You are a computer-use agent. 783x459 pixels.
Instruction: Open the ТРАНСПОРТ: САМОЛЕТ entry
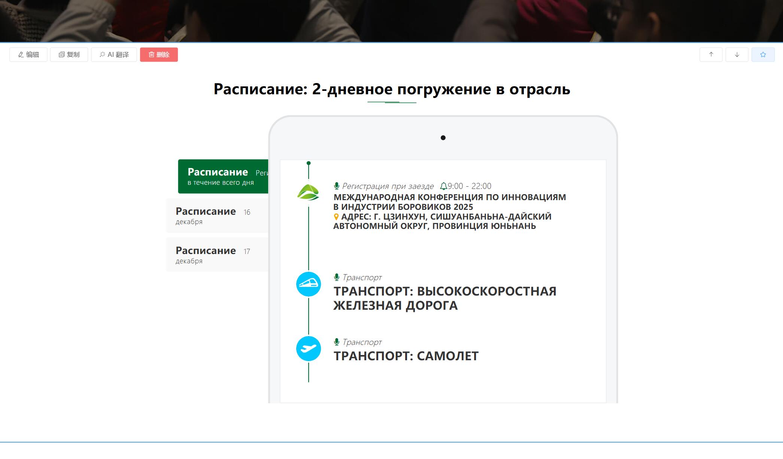(x=406, y=356)
